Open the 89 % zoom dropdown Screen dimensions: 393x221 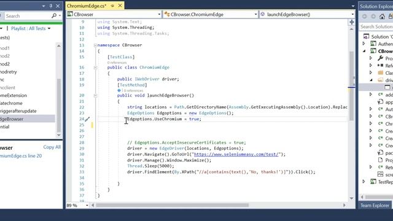pos(87,206)
